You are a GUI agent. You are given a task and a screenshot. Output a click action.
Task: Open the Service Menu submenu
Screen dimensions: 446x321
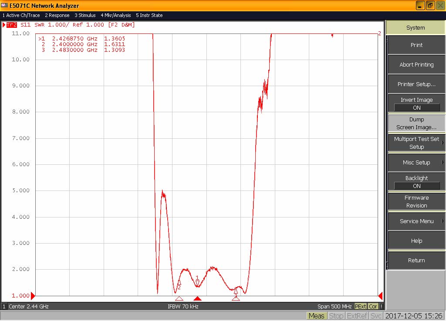416,221
